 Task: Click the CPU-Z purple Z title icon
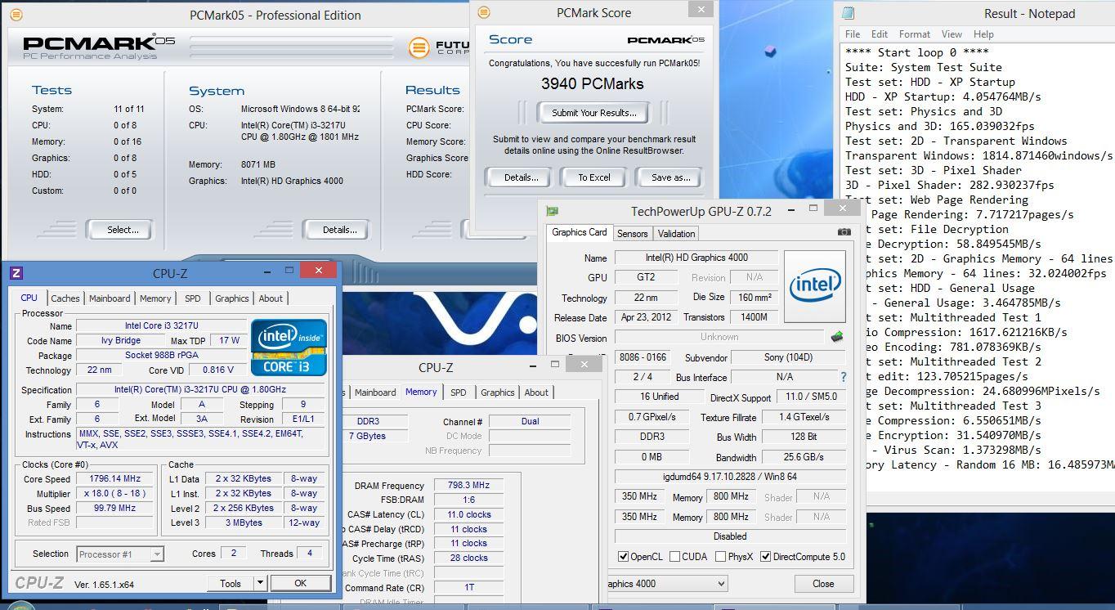tap(16, 274)
